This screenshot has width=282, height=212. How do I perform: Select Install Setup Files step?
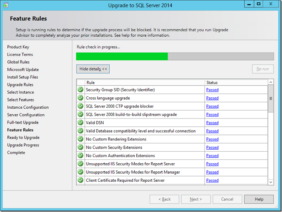pyautogui.click(x=23, y=77)
